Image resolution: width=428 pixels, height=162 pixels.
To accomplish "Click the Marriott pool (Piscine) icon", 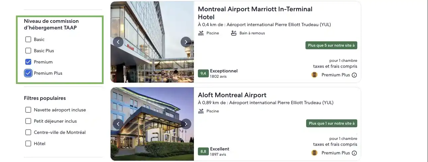I will click(201, 33).
